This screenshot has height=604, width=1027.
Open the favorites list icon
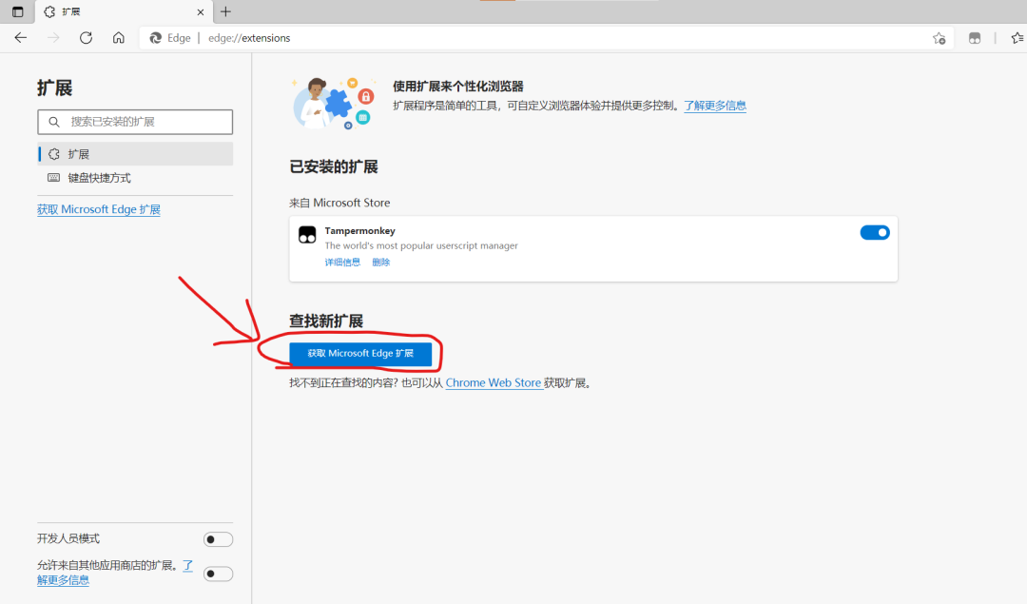(x=1017, y=38)
